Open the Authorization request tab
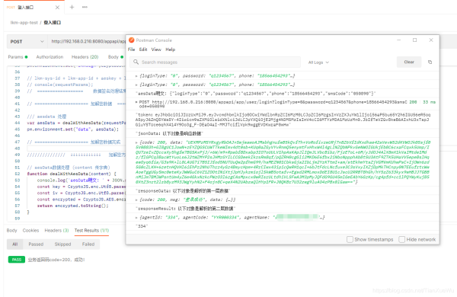This screenshot has width=457, height=297. [50, 57]
